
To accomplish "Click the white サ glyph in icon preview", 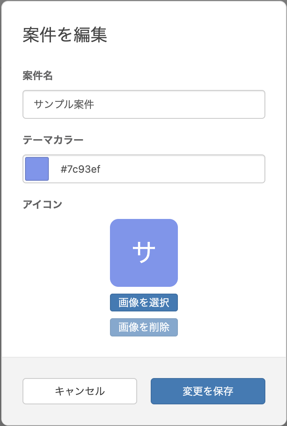I will click(144, 252).
